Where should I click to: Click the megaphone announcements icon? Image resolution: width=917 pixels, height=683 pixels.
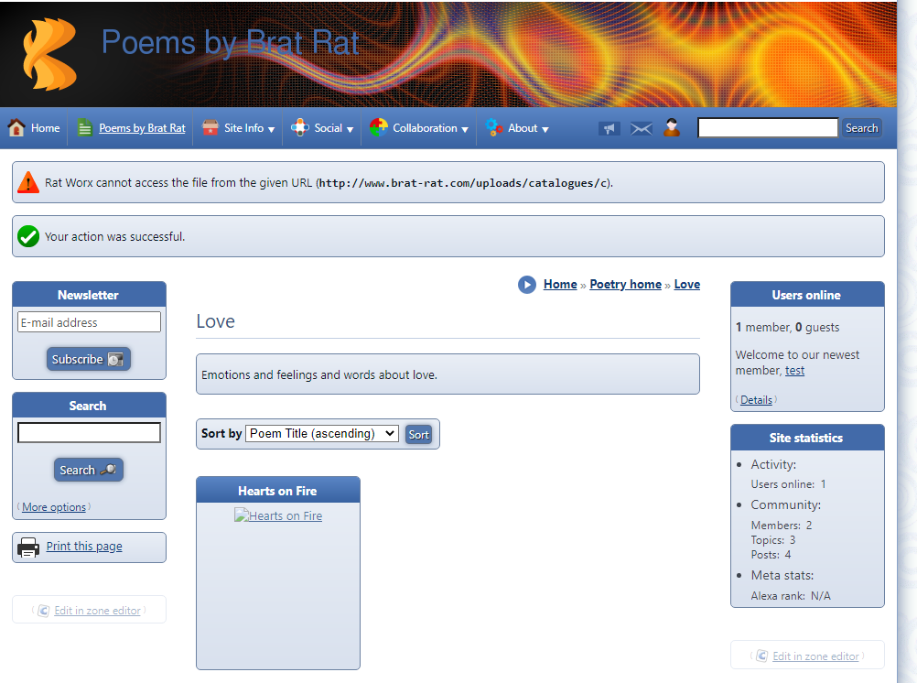pyautogui.click(x=609, y=129)
